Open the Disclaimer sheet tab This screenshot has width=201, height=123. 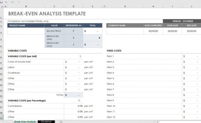click(x=46, y=121)
